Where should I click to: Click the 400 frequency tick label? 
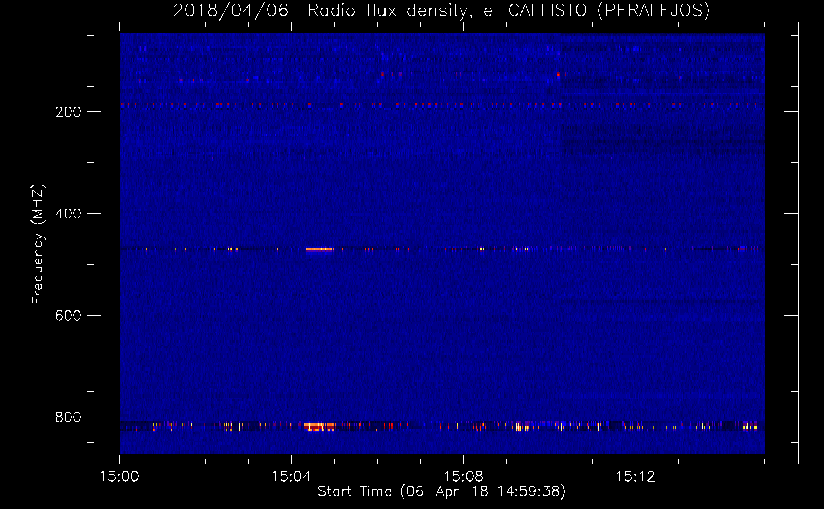pos(68,214)
